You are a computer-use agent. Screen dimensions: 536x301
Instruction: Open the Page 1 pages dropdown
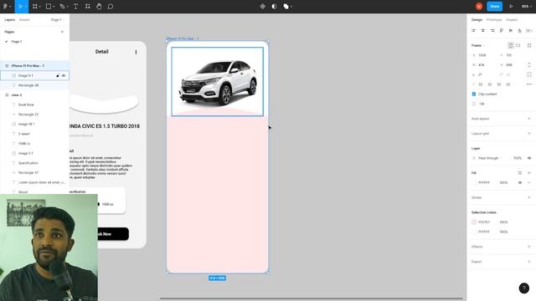pyautogui.click(x=58, y=20)
